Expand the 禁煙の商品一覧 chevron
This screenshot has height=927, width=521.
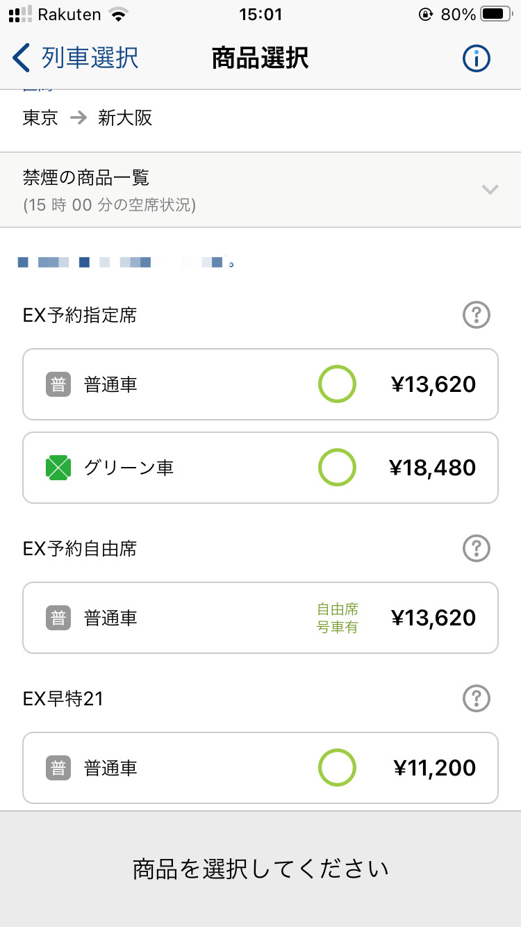[490, 190]
